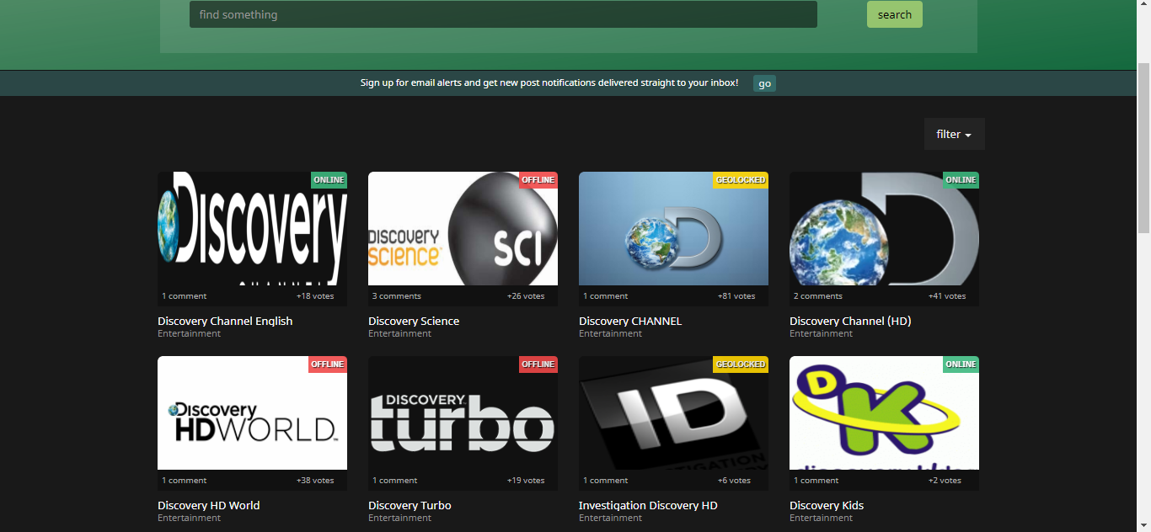
Task: View 2 comments on Discovery Channel (HD)
Action: [818, 296]
